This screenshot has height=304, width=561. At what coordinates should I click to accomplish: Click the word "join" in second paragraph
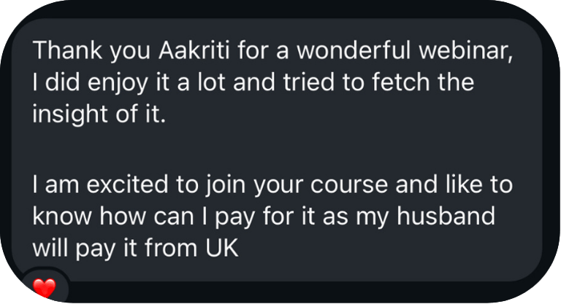(218, 186)
